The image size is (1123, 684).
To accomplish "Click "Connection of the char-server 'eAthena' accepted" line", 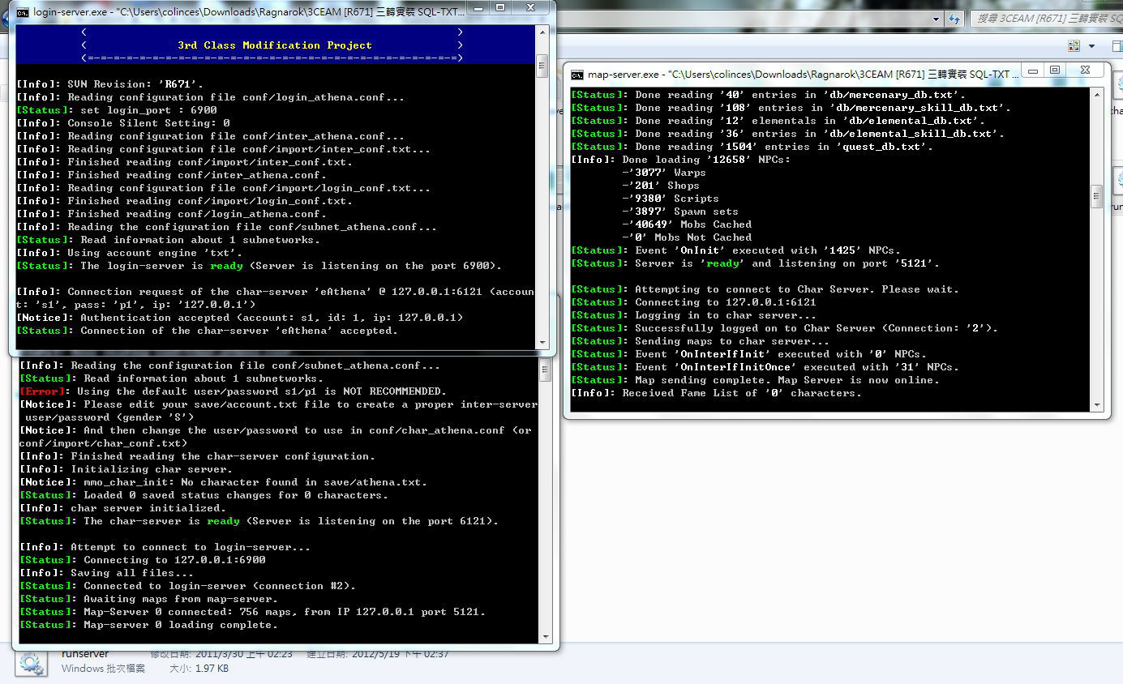I will 208,331.
